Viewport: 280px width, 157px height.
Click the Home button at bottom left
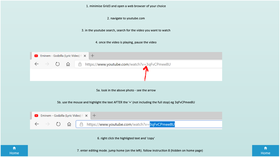click(14, 151)
